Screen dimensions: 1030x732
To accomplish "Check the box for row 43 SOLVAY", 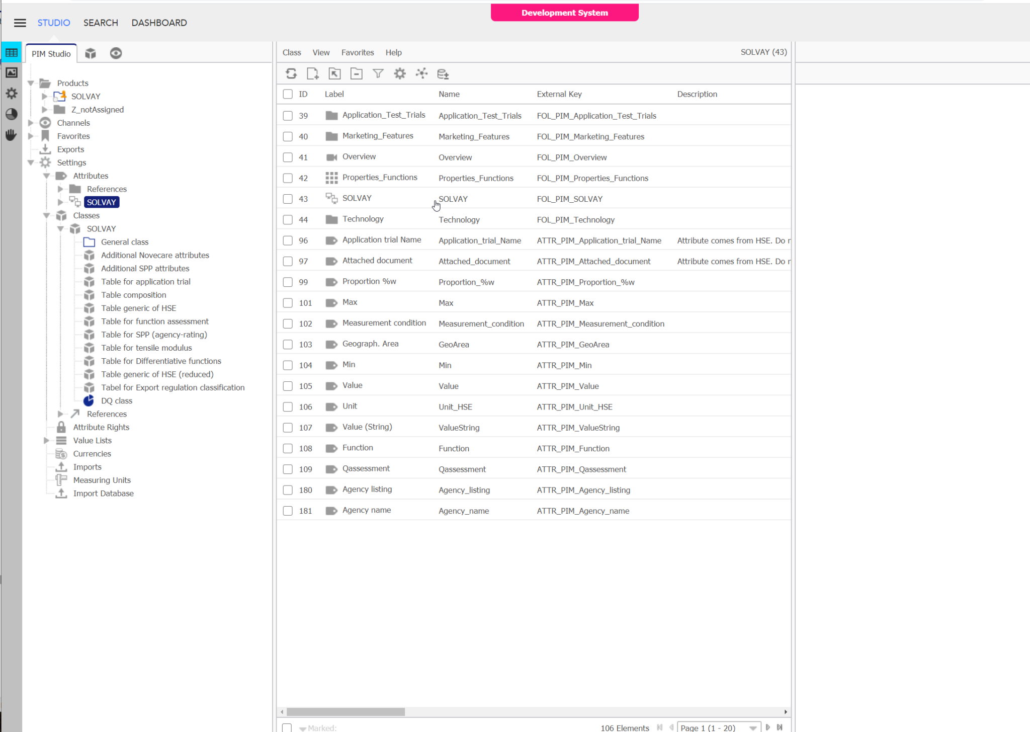I will coord(288,199).
